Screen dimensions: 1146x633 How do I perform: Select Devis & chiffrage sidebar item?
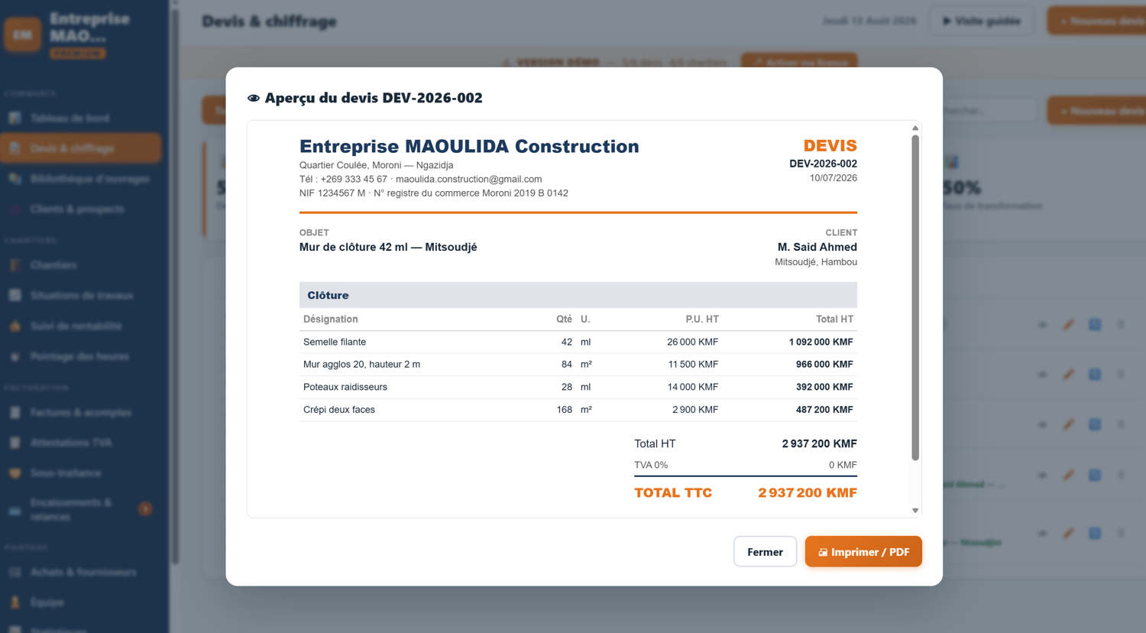[81, 148]
